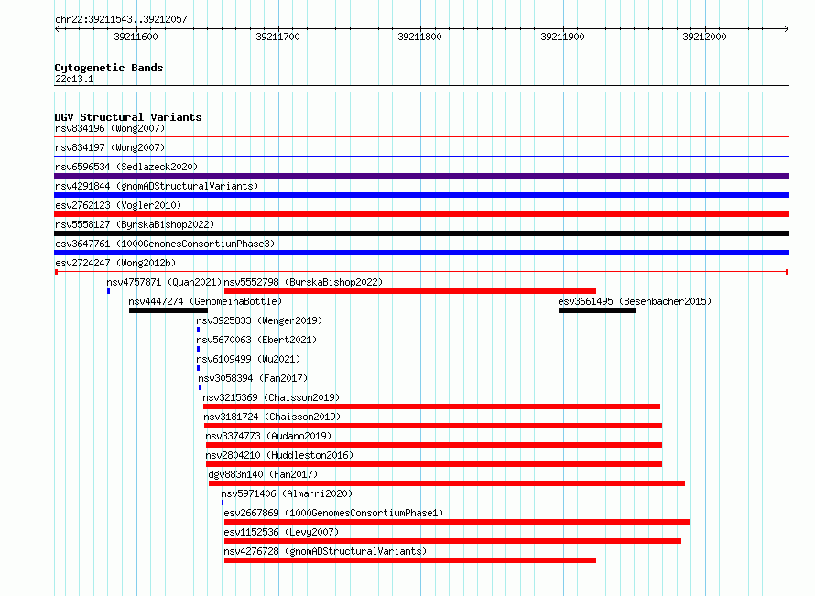Screen dimensions: 815x596
Task: Click ruler position 39211600
Action: 136,37
